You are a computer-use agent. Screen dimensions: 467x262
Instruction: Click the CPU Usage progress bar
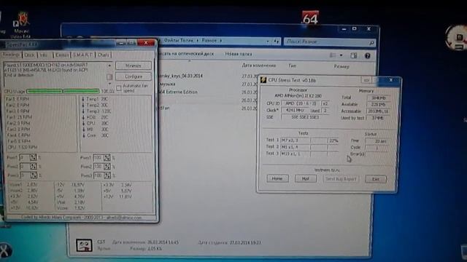point(63,91)
